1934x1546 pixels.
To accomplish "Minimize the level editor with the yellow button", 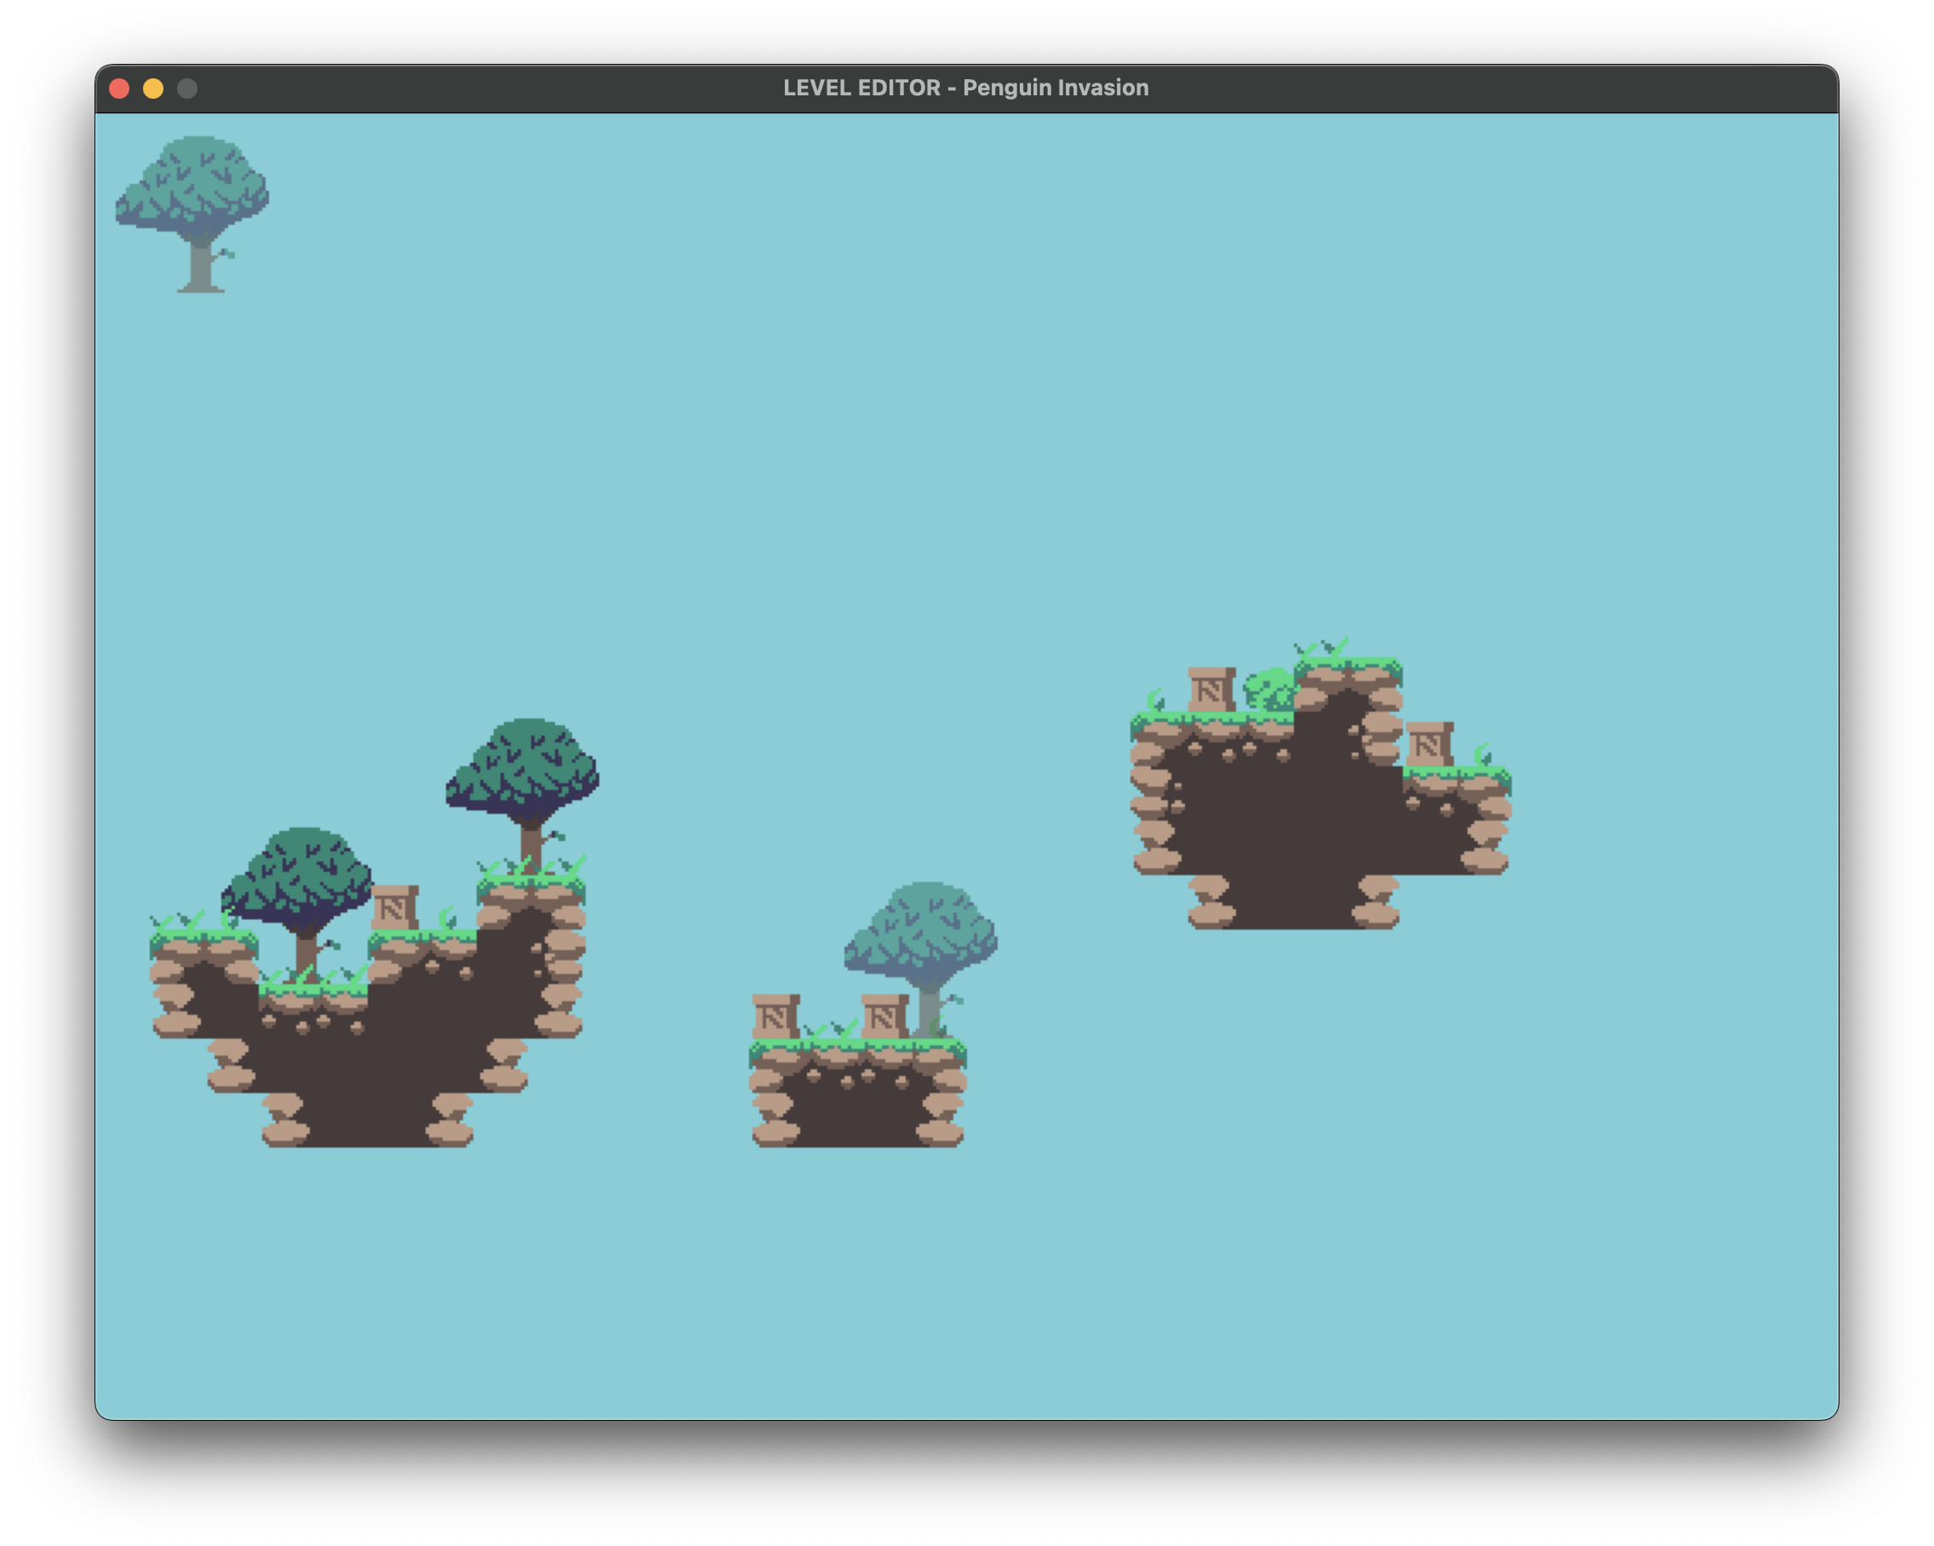I will pyautogui.click(x=153, y=89).
